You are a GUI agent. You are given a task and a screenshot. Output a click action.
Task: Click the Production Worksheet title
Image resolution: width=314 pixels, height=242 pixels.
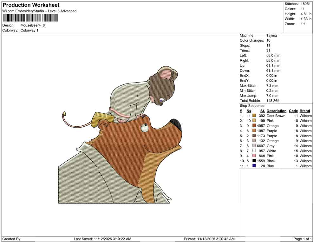click(x=30, y=5)
